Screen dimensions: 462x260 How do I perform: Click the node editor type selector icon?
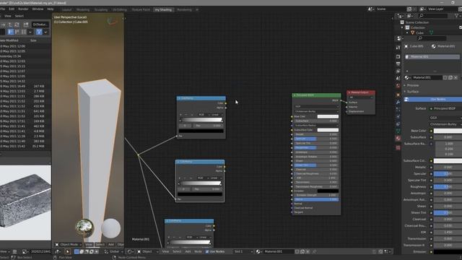(x=130, y=251)
